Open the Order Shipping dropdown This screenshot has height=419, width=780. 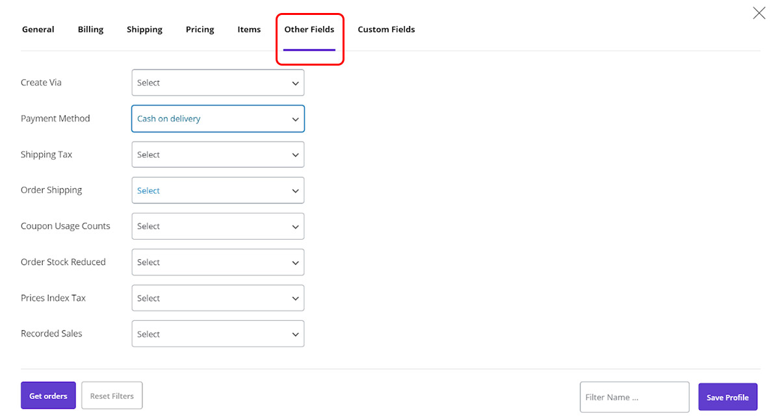[218, 190]
